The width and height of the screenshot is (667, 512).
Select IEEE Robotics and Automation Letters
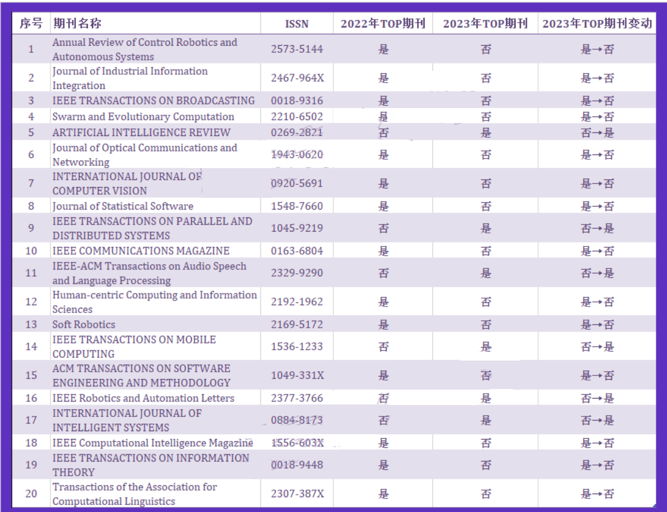[x=143, y=398]
